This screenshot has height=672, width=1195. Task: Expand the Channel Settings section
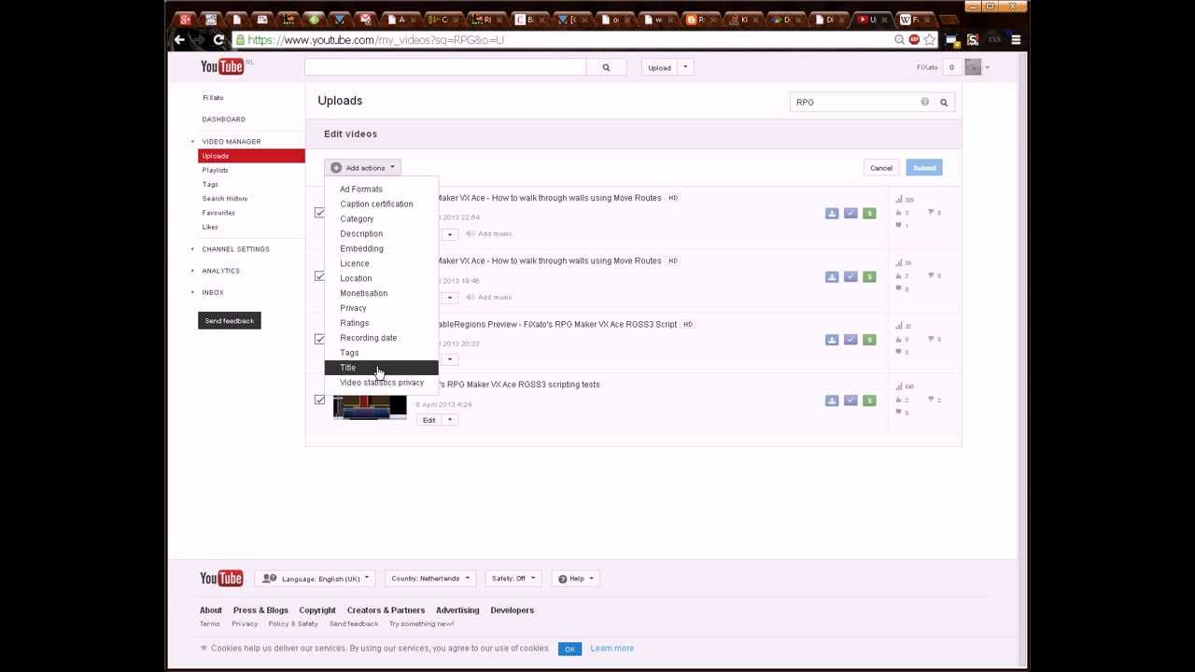point(235,249)
